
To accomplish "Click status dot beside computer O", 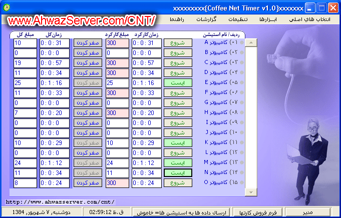I will click(242, 182).
